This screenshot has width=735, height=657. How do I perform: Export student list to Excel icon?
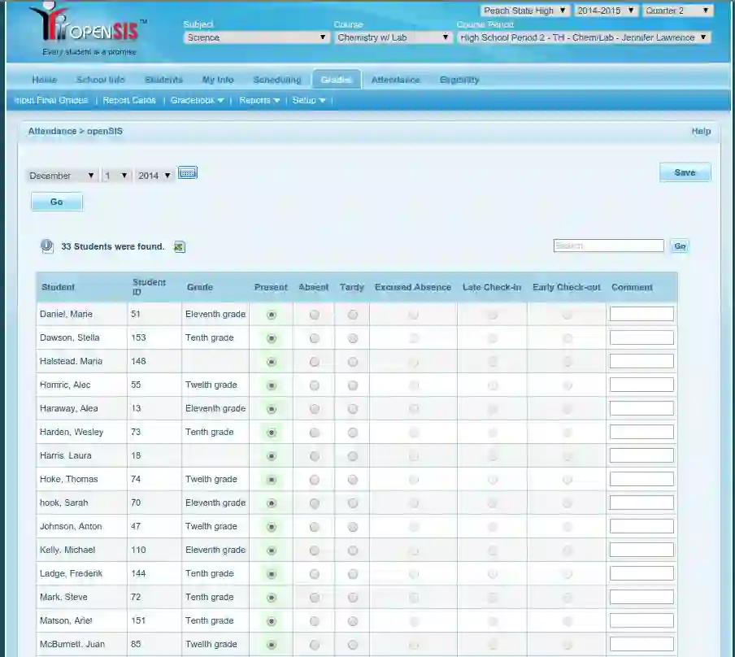pyautogui.click(x=180, y=247)
